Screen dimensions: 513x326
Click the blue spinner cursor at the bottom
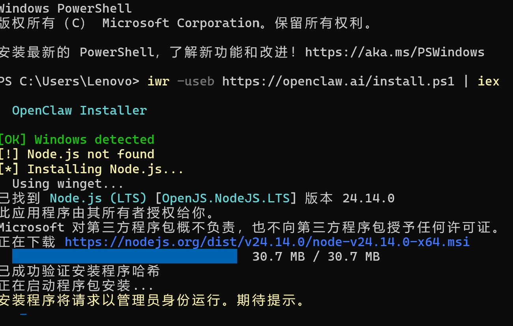click(24, 314)
